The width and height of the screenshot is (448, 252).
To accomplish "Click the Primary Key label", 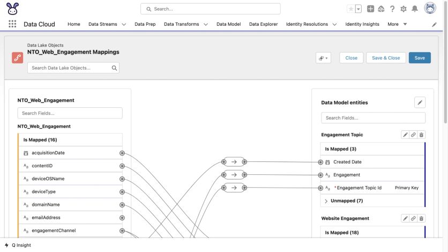I will coord(407,188).
